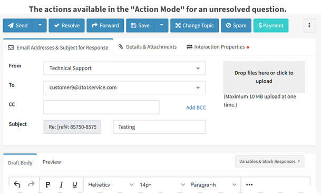This screenshot has width=321, height=195.
Task: Switch to the Preview tab
Action: click(52, 162)
